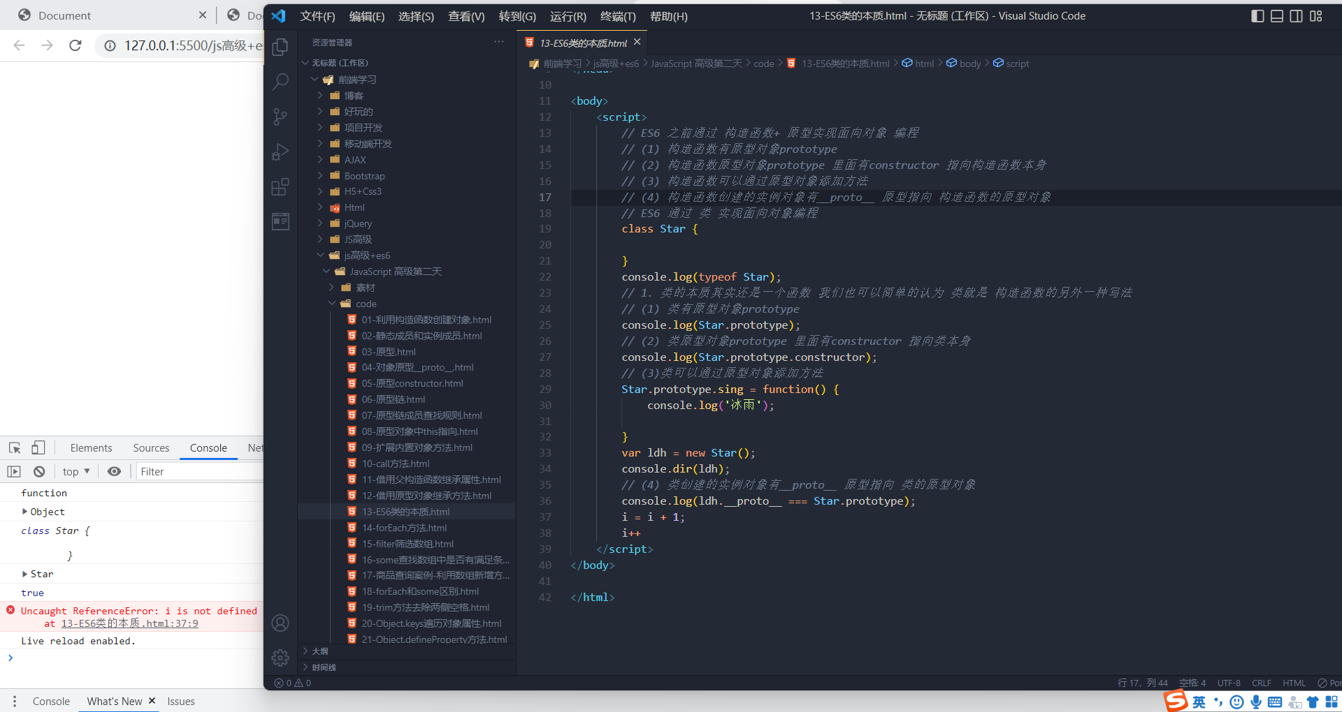The image size is (1342, 712).
Task: Toggle secondary side bar layout icon
Action: tap(1296, 15)
